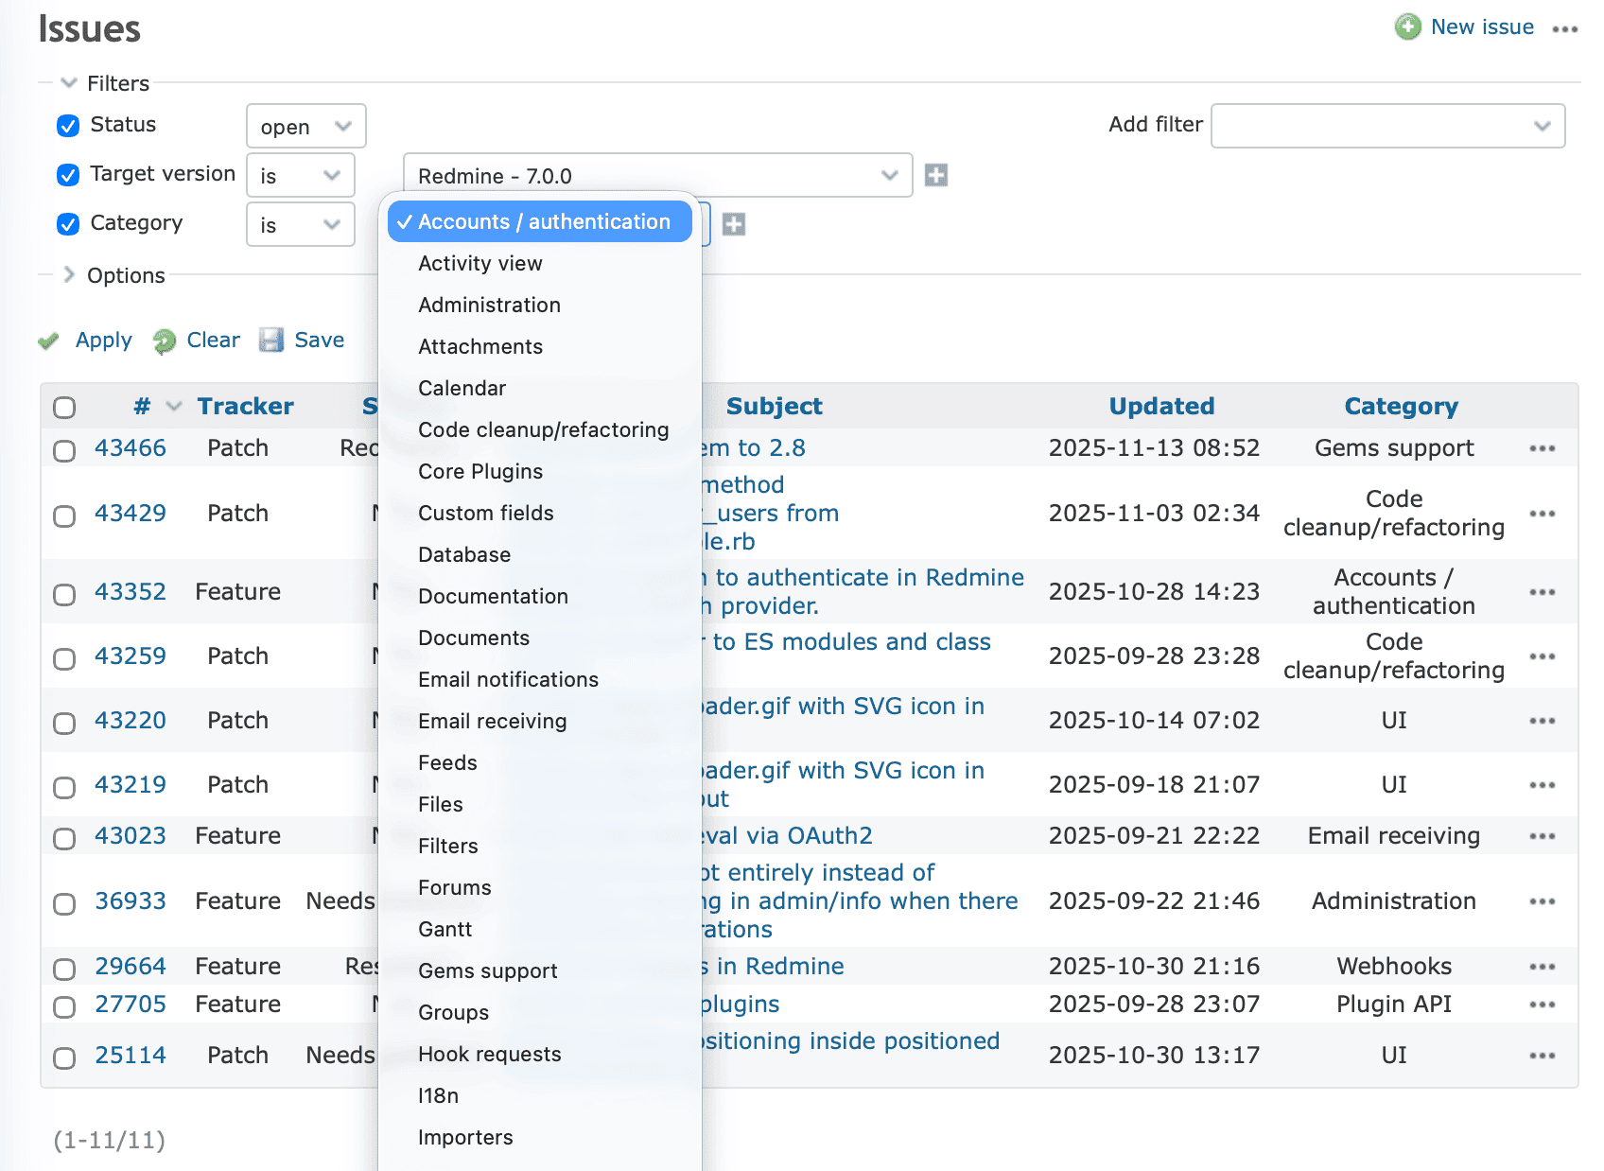The image size is (1604, 1171).
Task: Open actions menu for the Webhooks issue row
Action: [1542, 967]
